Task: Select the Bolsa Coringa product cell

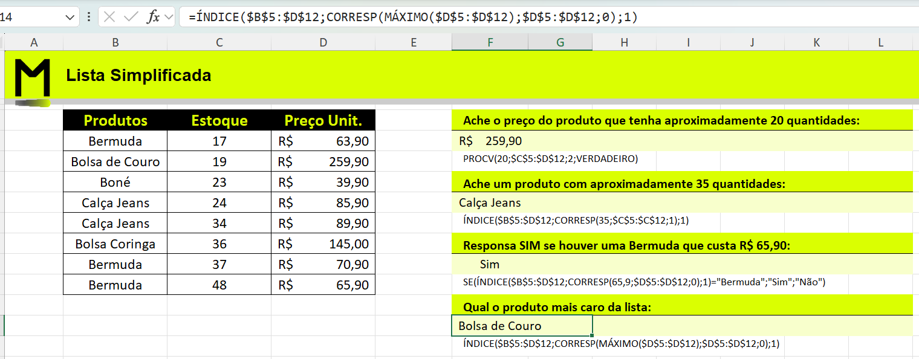Action: point(115,244)
